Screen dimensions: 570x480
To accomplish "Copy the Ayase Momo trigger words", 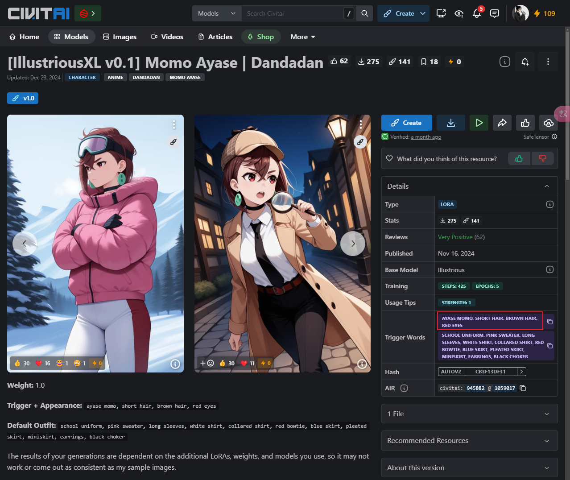I will pos(550,322).
